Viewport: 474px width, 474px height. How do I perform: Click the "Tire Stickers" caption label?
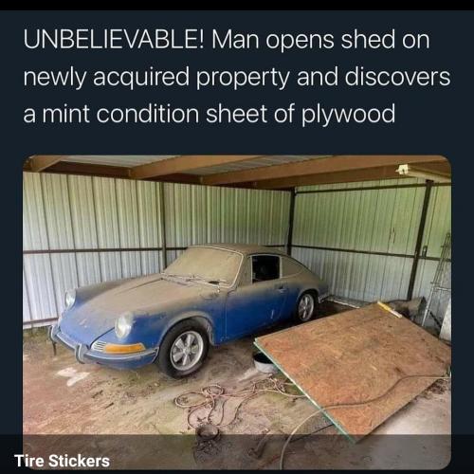62,461
